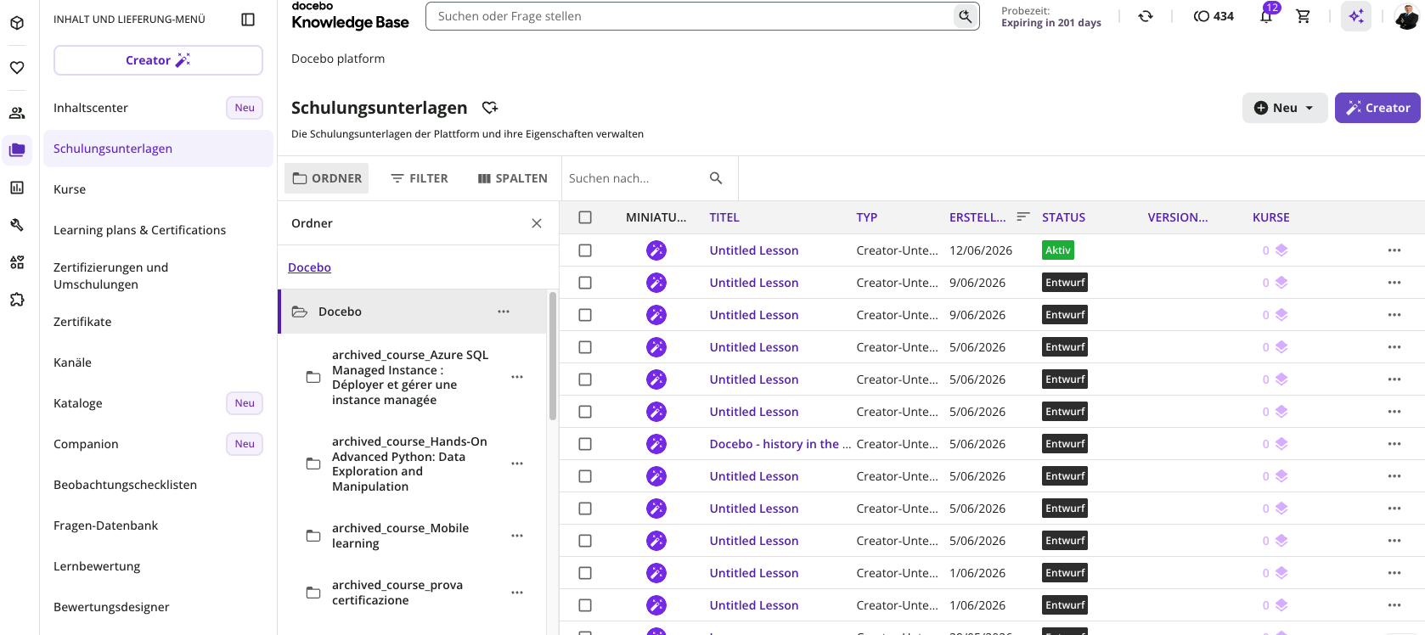Open archived_course_Hands-On Advanced Python folder
Image resolution: width=1425 pixels, height=635 pixels.
point(409,464)
